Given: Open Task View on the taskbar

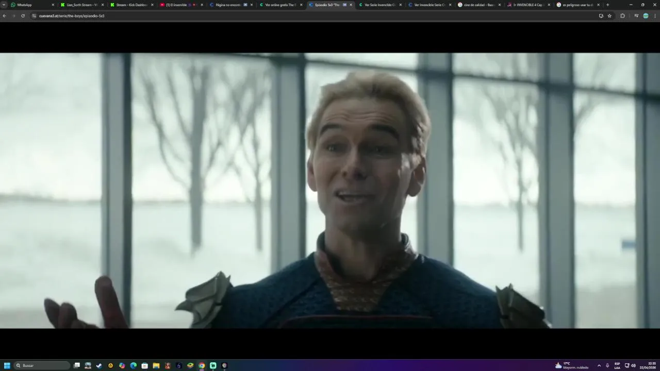Looking at the screenshot, I should click(x=77, y=365).
